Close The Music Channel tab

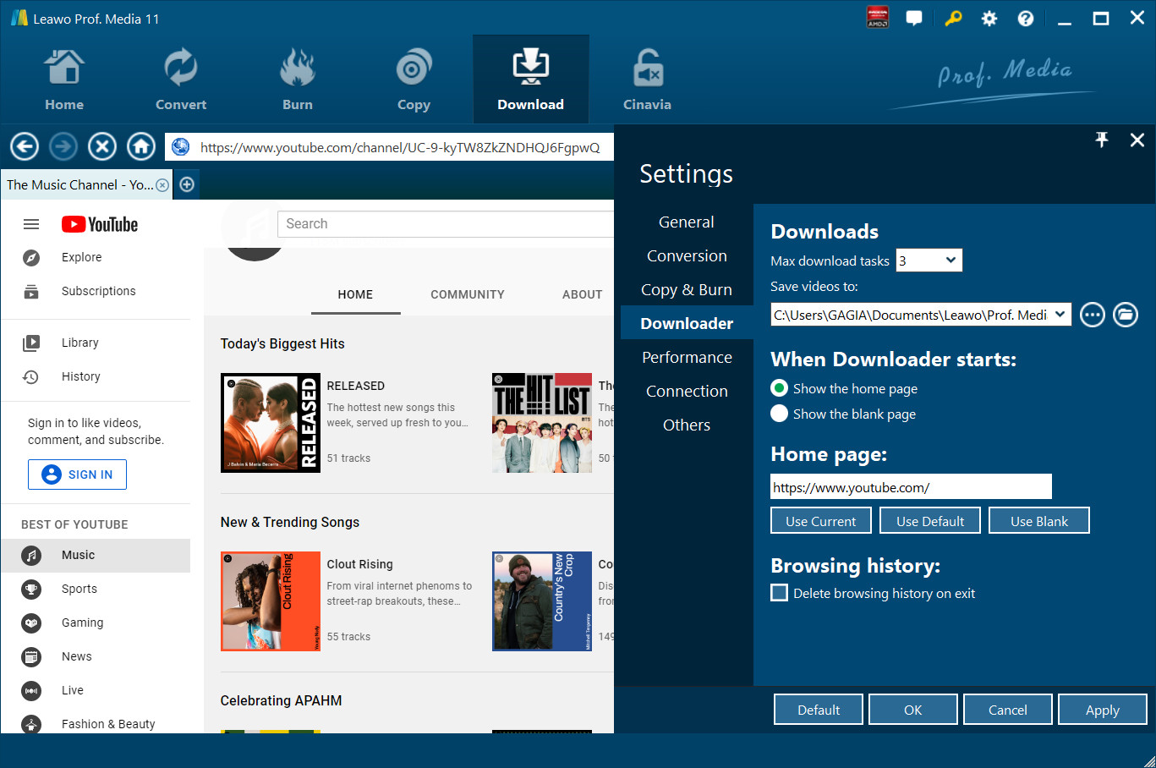(x=162, y=185)
